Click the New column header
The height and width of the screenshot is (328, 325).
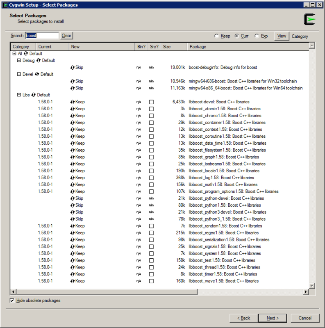tap(101, 47)
